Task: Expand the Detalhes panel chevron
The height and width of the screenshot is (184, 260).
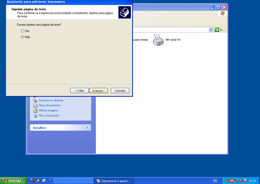Action: 87,127
